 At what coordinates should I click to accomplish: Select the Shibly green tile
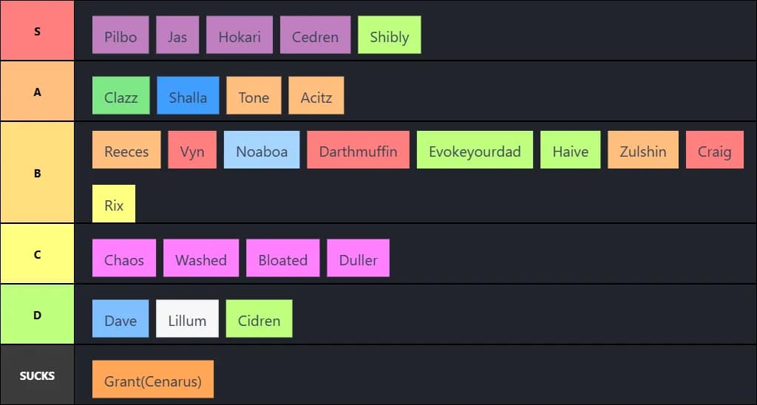[x=389, y=35]
